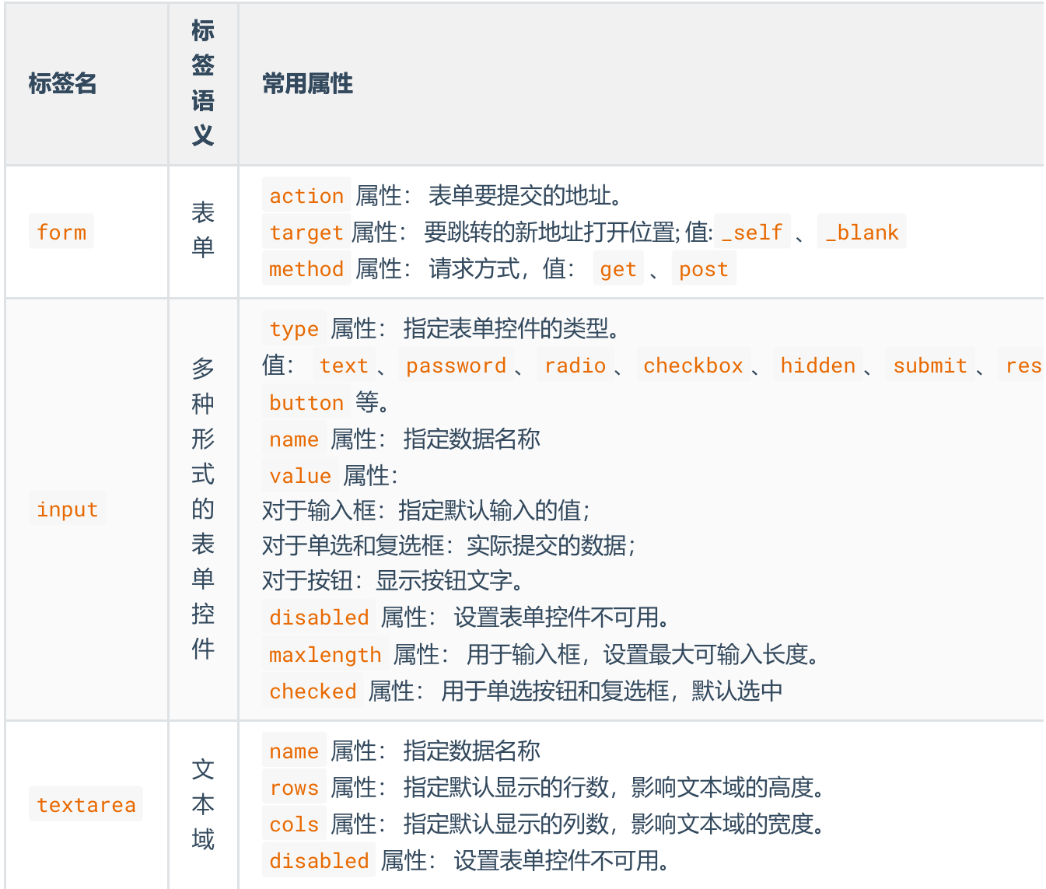Image resolution: width=1046 pixels, height=889 pixels.
Task: Click the '_self' value code label
Action: (x=752, y=233)
